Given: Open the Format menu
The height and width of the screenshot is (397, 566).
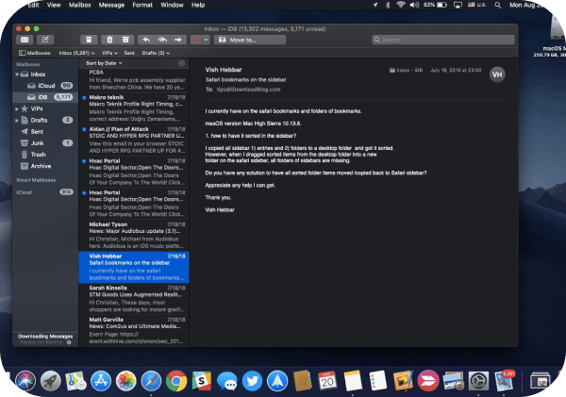Looking at the screenshot, I should pyautogui.click(x=142, y=5).
